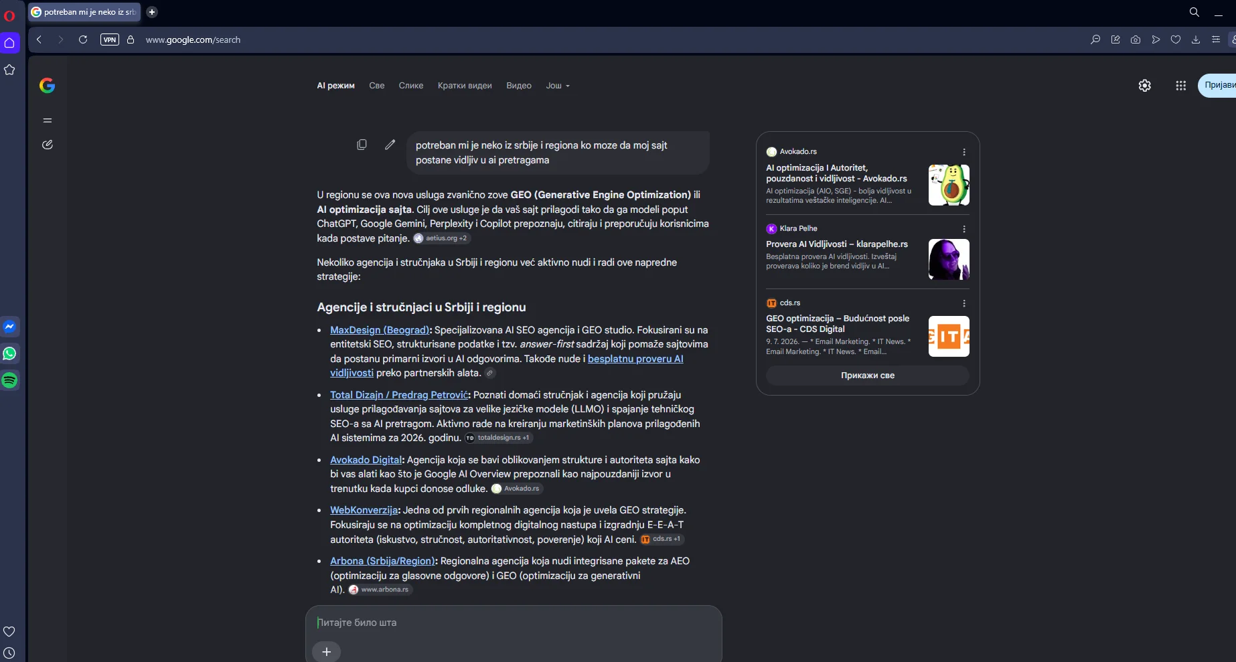Open more options for the Klara Pelhe card

[x=964, y=229]
